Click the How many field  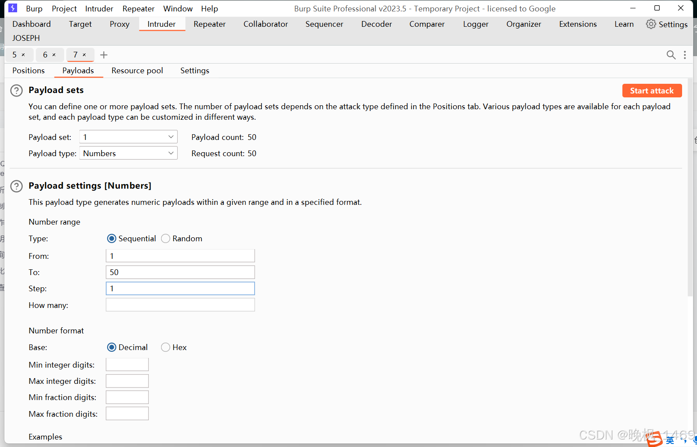tap(180, 305)
